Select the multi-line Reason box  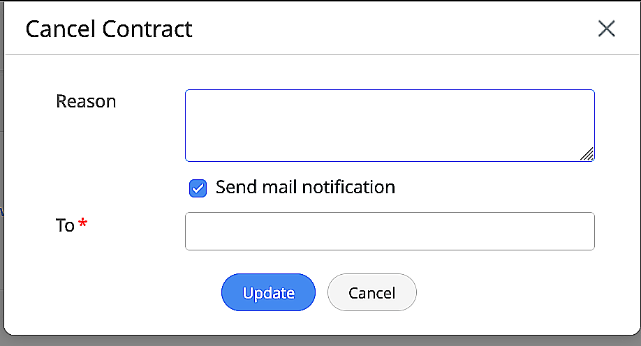coord(389,126)
